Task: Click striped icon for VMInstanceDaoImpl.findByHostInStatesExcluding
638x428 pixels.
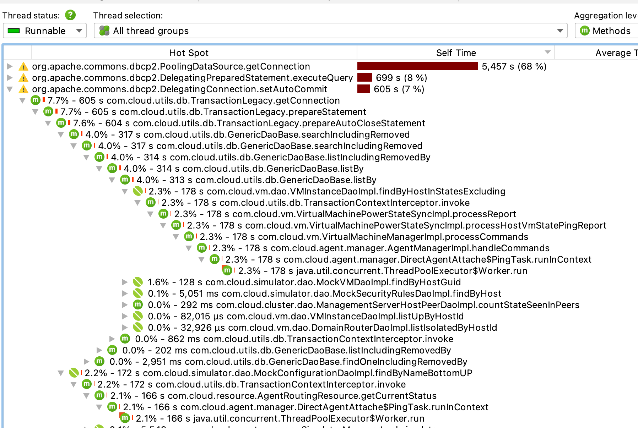Action: point(138,191)
